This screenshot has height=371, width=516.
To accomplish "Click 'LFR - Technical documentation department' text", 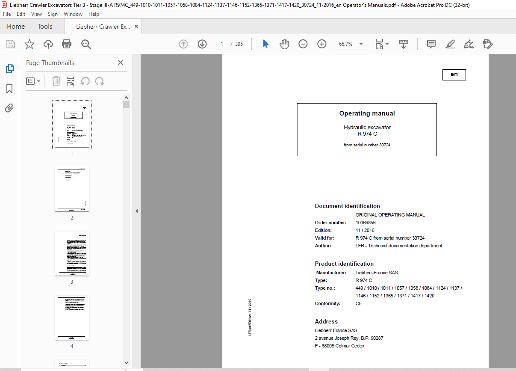I will point(399,246).
